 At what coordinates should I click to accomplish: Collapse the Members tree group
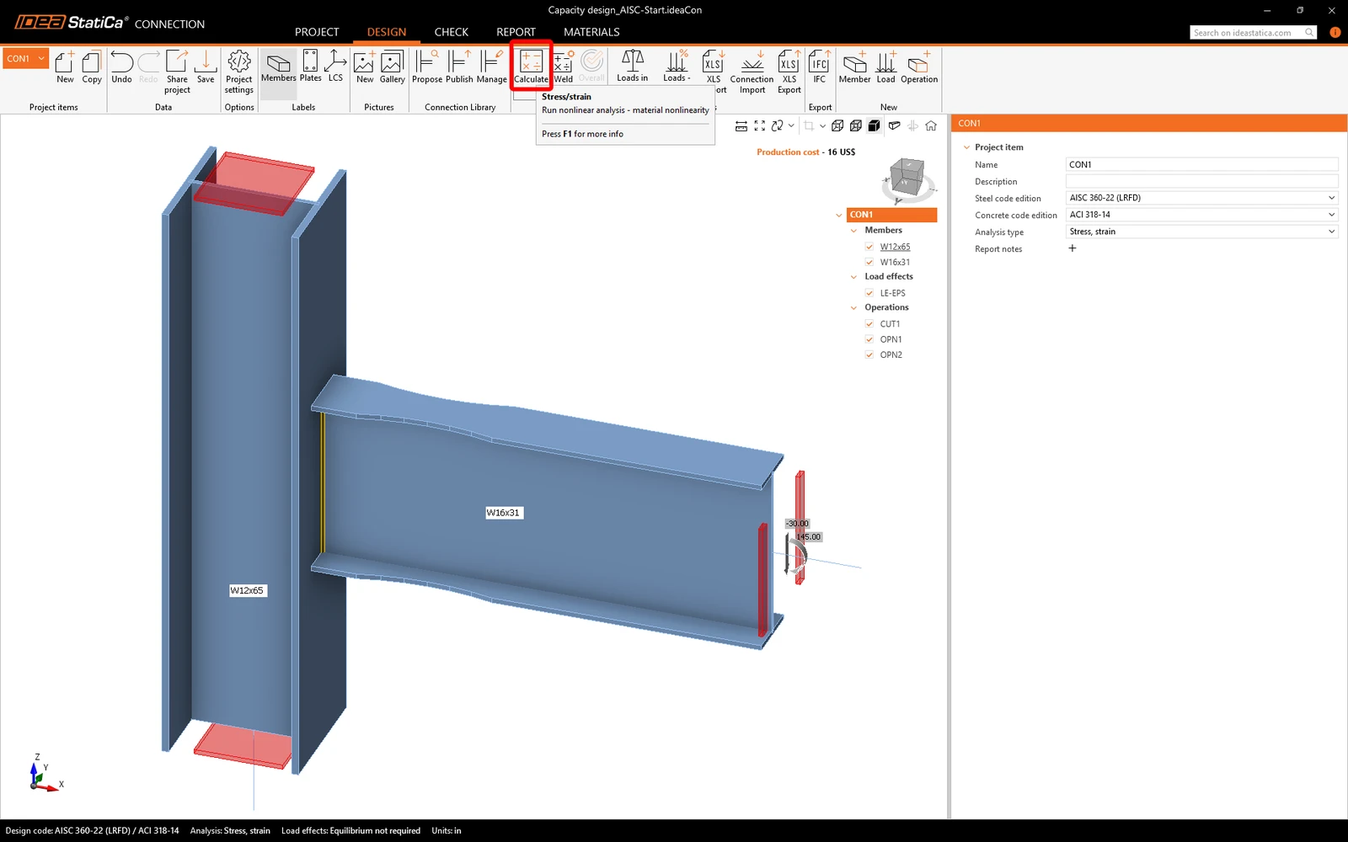click(854, 231)
